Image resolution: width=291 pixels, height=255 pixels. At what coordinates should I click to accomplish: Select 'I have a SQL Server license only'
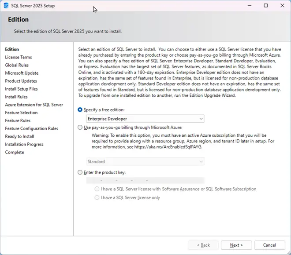coord(97,198)
